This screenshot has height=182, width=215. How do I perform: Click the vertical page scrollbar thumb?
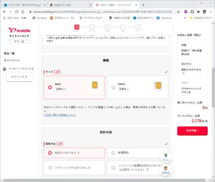(x=213, y=87)
